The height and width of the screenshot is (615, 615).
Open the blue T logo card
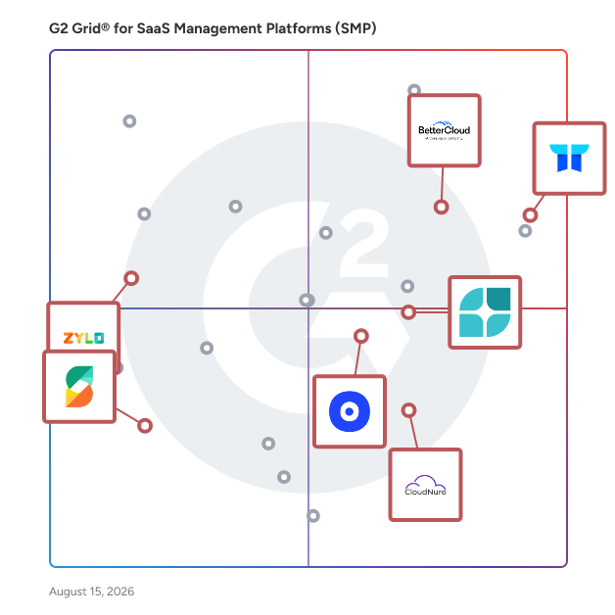569,159
